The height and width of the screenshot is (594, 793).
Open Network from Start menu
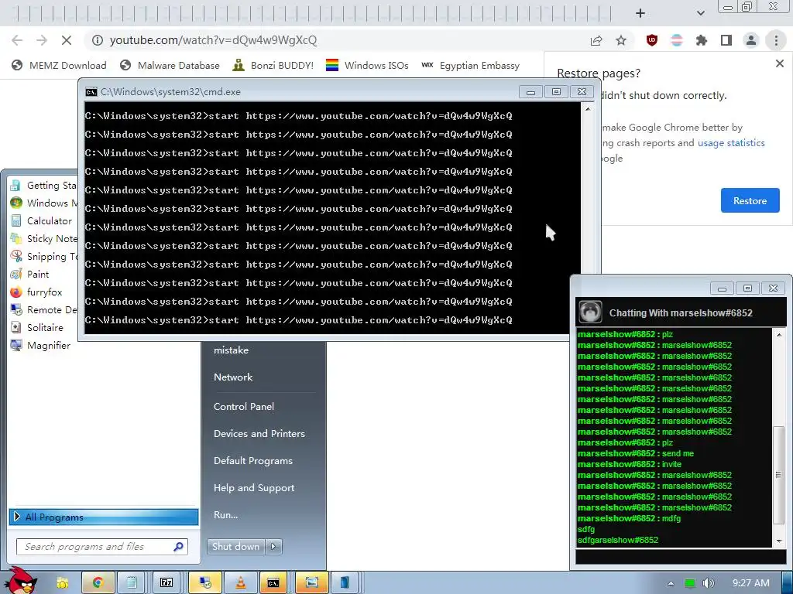233,377
